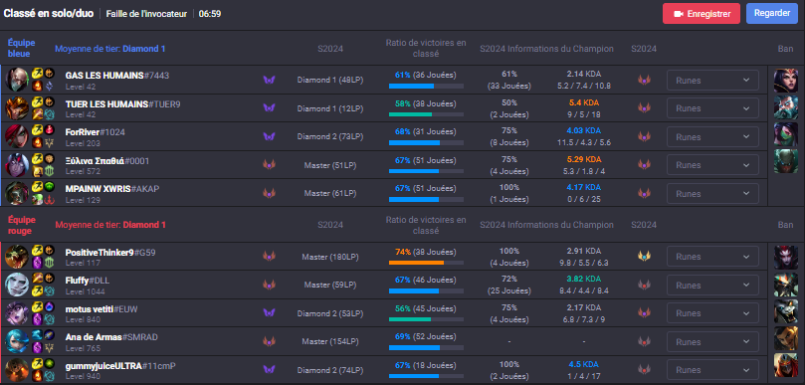
Task: Open Runes dropdown for PositiveThinker9
Action: pos(712,256)
